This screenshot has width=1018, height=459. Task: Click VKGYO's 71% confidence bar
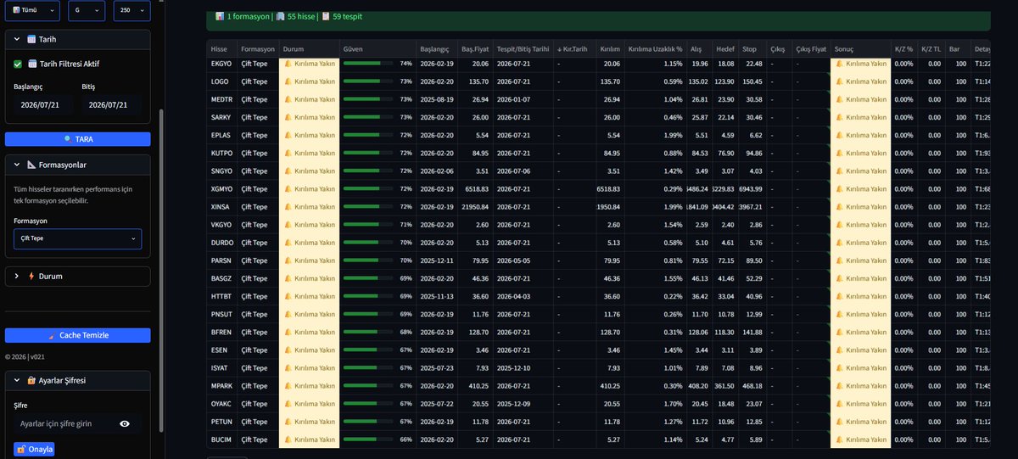368,225
